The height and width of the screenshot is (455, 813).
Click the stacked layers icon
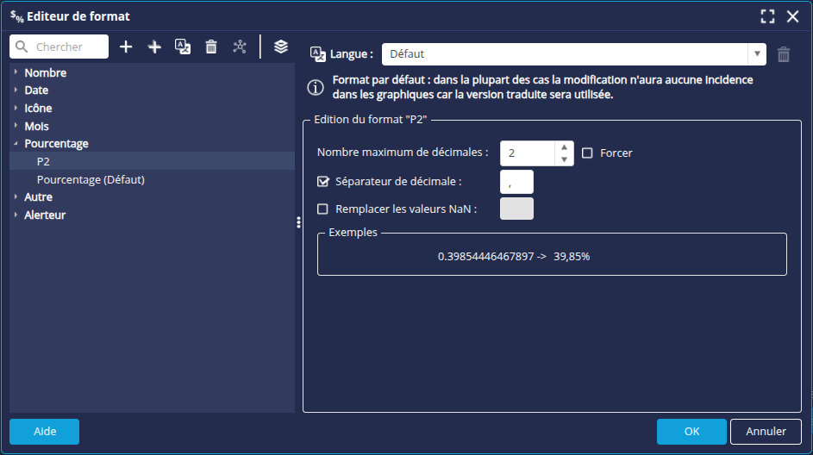tap(281, 47)
